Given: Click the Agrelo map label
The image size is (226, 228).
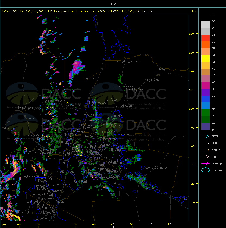Looking at the screenshot, I should click(x=66, y=163).
